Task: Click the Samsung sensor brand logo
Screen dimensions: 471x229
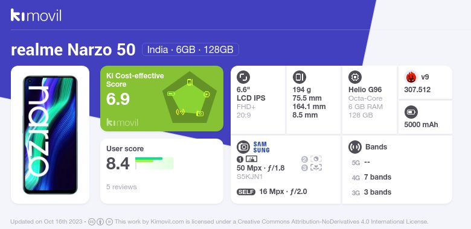Action: (x=261, y=147)
